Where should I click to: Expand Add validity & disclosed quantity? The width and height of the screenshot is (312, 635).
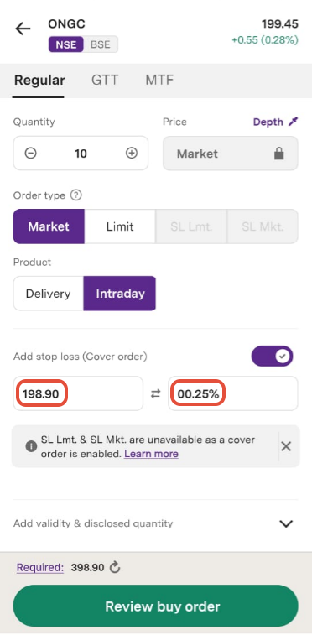pos(156,523)
